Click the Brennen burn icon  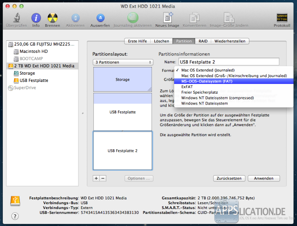click(x=53, y=18)
